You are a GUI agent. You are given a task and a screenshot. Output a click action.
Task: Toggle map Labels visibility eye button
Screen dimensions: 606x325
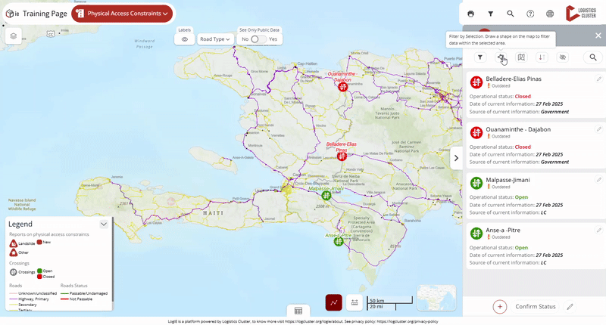[184, 39]
